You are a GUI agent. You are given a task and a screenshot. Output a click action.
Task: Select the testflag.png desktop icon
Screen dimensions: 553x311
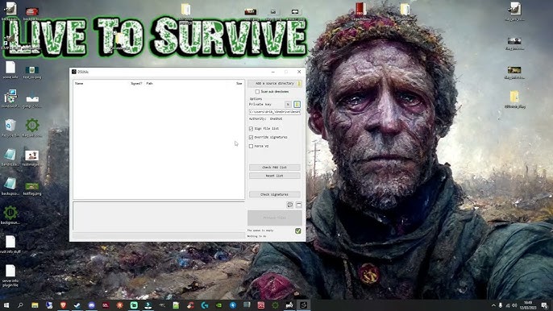click(x=32, y=189)
